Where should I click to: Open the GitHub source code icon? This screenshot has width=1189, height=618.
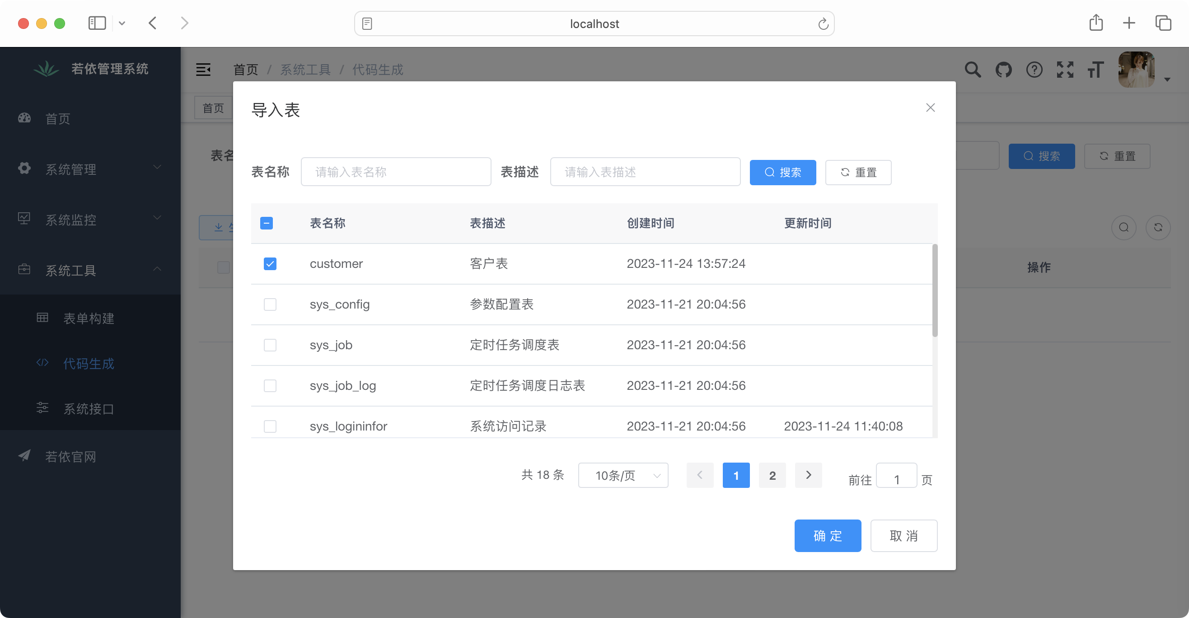coord(1003,70)
